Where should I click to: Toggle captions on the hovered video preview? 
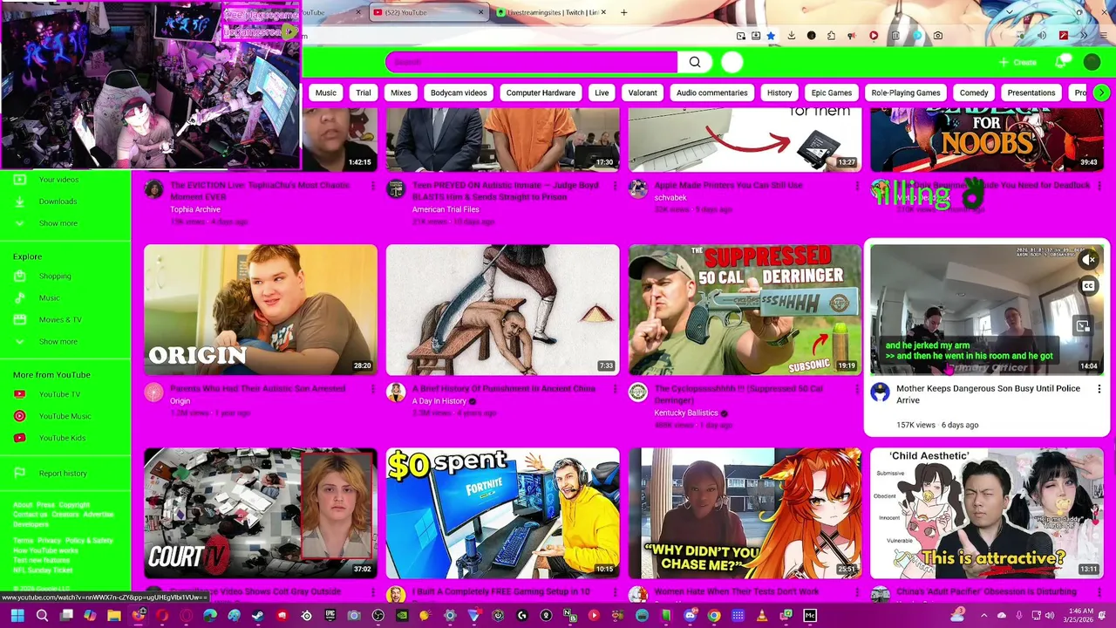[x=1088, y=286]
